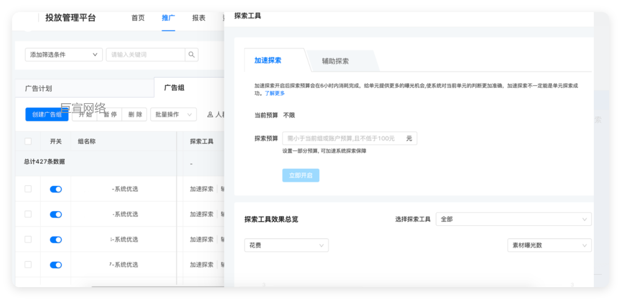Tick the checkbox of the first 系统优选 row
The height and width of the screenshot is (299, 621).
click(28, 189)
